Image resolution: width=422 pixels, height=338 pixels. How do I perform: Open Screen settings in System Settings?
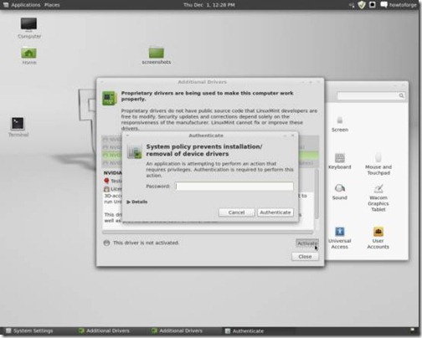coord(340,124)
